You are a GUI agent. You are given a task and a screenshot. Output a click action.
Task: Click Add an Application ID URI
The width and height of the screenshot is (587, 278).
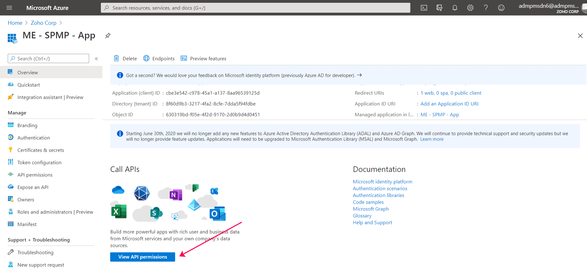point(449,104)
